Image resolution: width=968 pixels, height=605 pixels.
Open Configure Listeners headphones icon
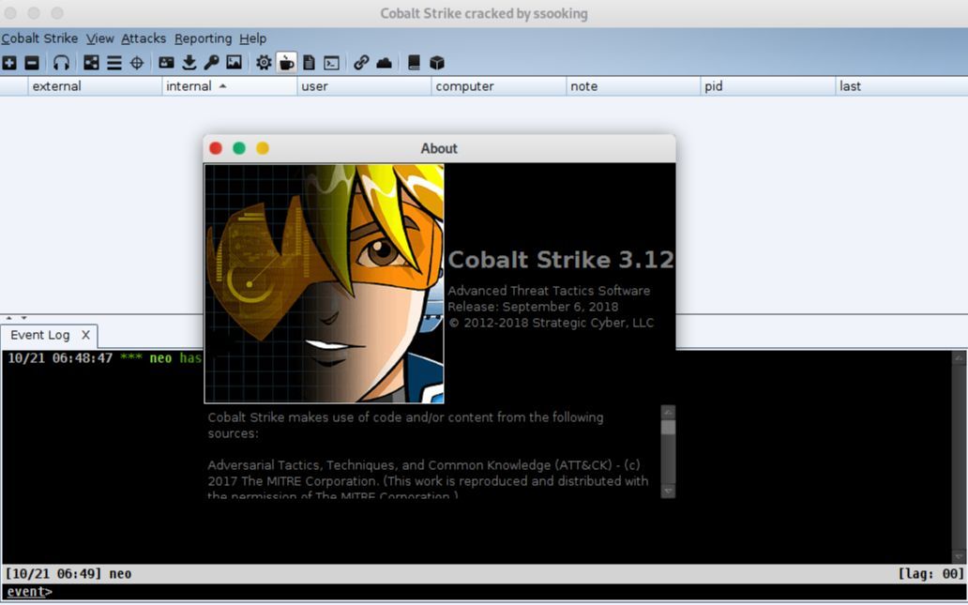tap(61, 62)
